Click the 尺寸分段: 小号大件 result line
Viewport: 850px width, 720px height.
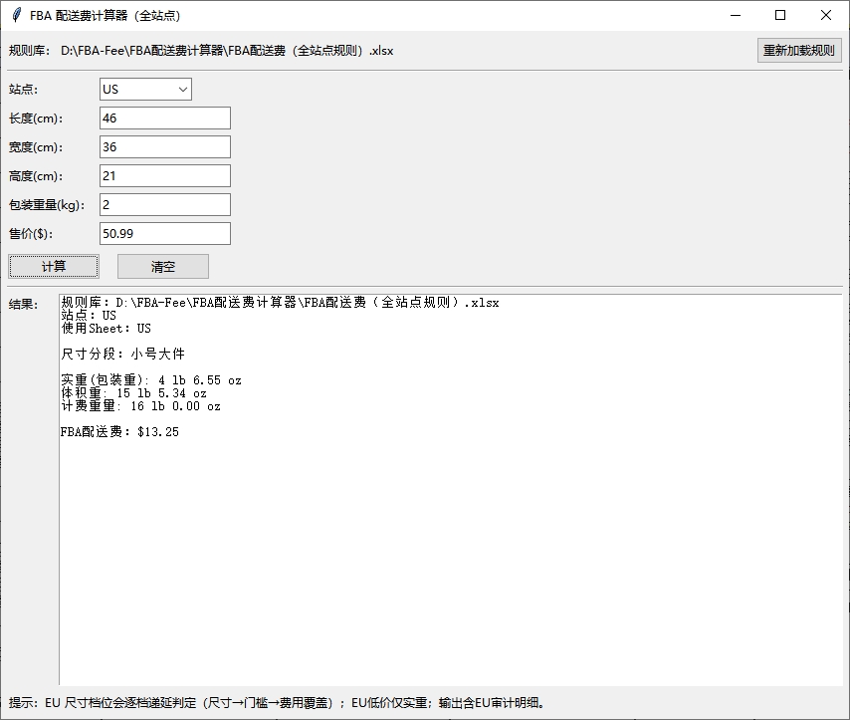pyautogui.click(x=122, y=355)
